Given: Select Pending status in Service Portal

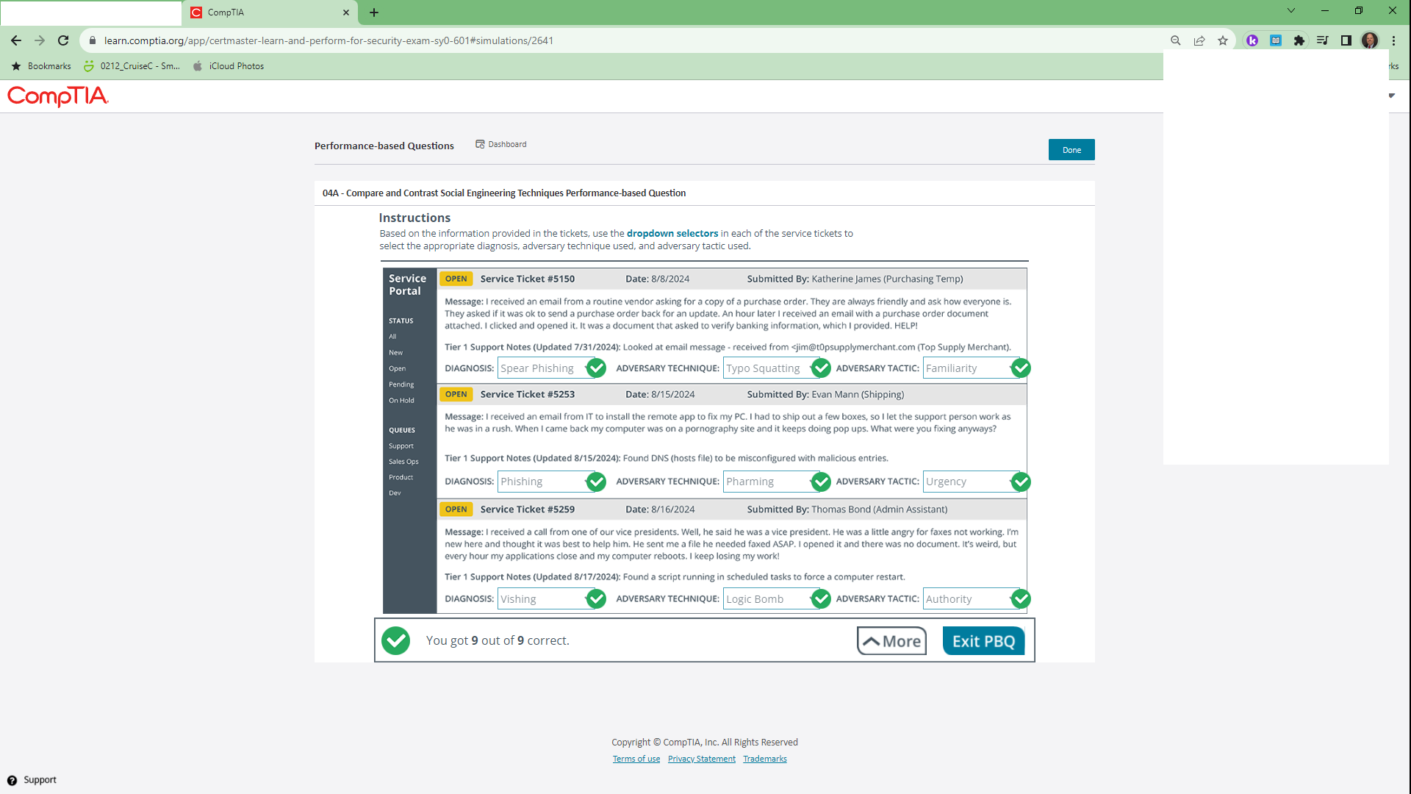Looking at the screenshot, I should 401,385.
